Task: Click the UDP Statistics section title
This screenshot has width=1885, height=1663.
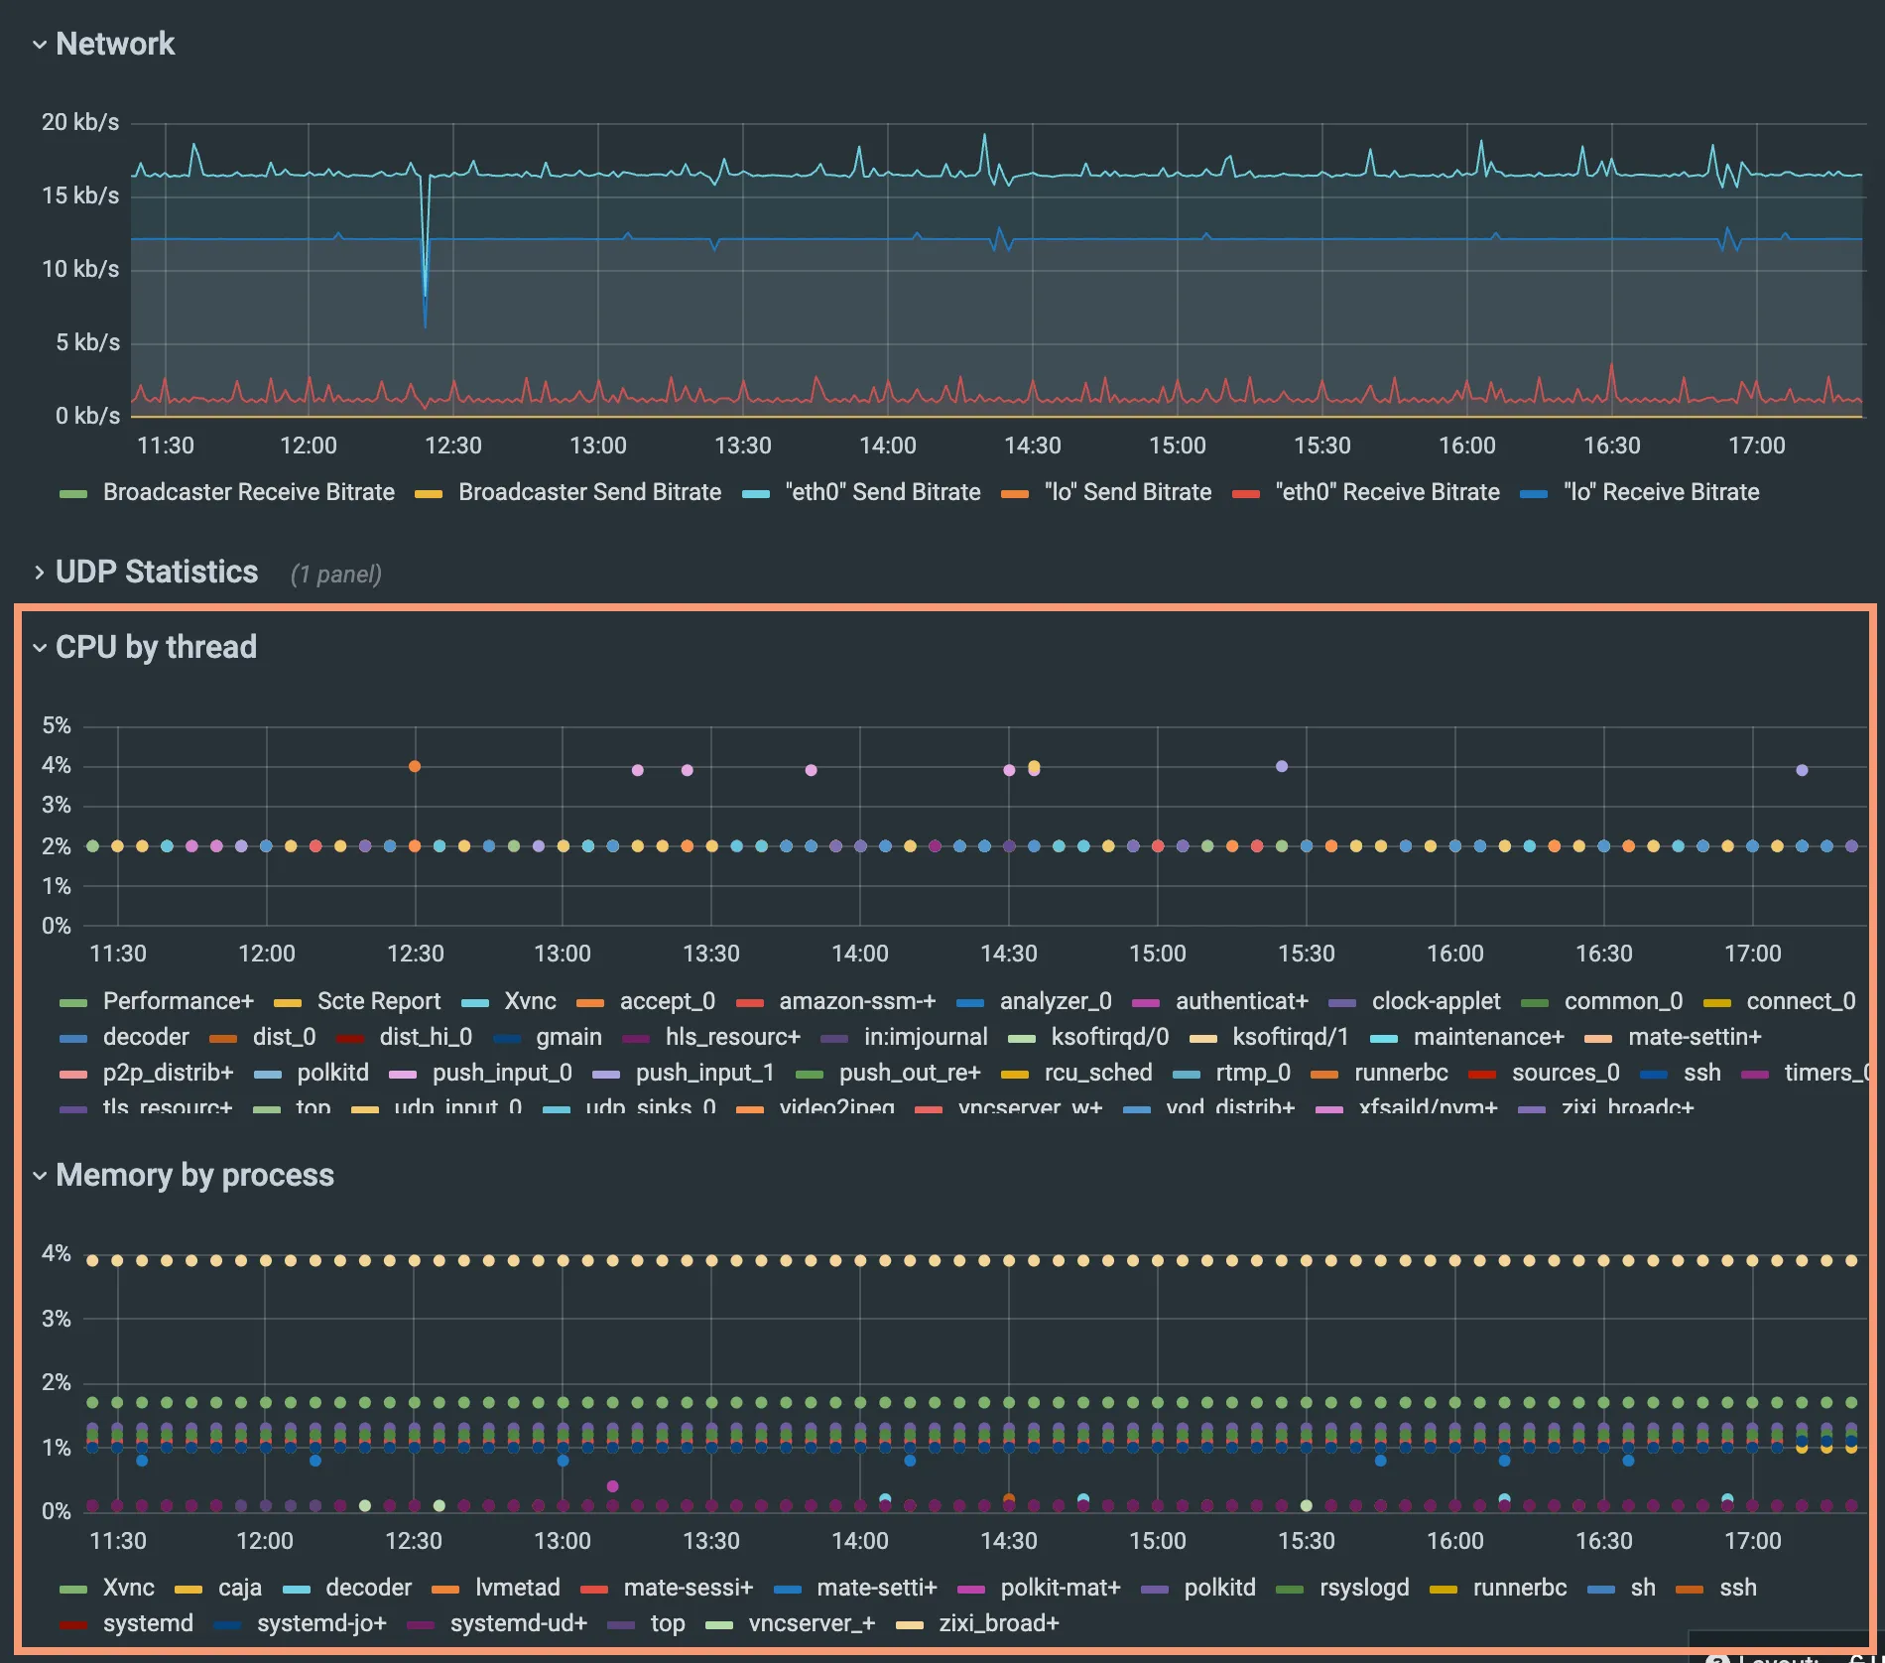Action: 157,572
